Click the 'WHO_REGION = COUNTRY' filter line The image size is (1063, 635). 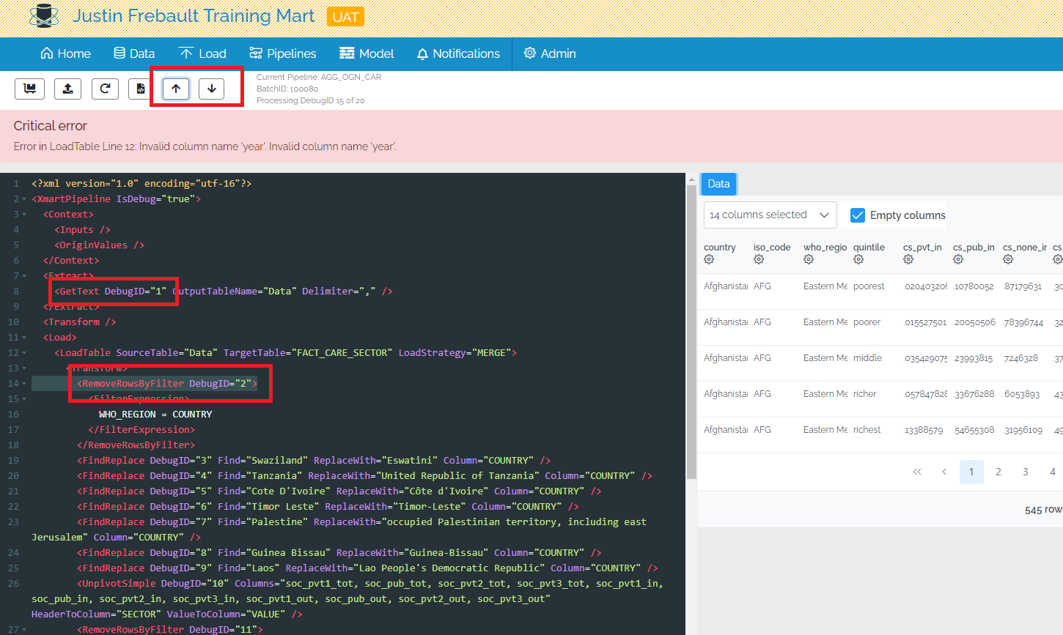(x=155, y=415)
